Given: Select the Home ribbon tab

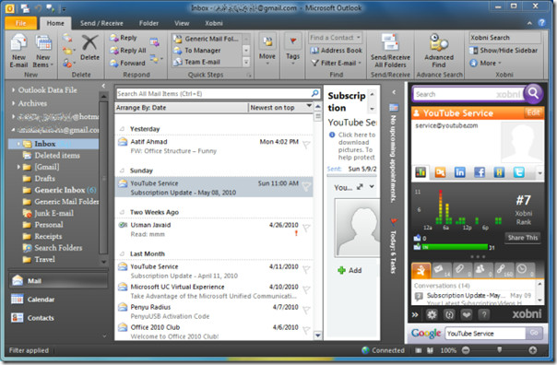Looking at the screenshot, I should (55, 23).
